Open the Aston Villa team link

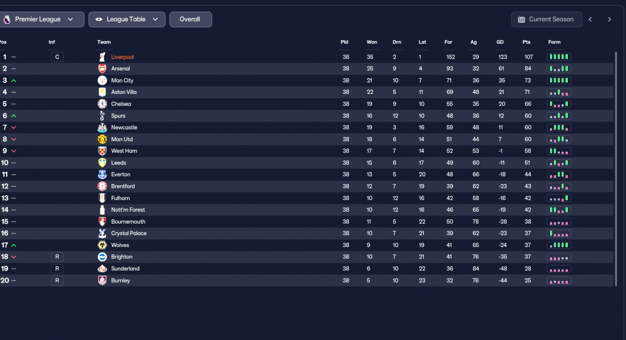pyautogui.click(x=124, y=92)
